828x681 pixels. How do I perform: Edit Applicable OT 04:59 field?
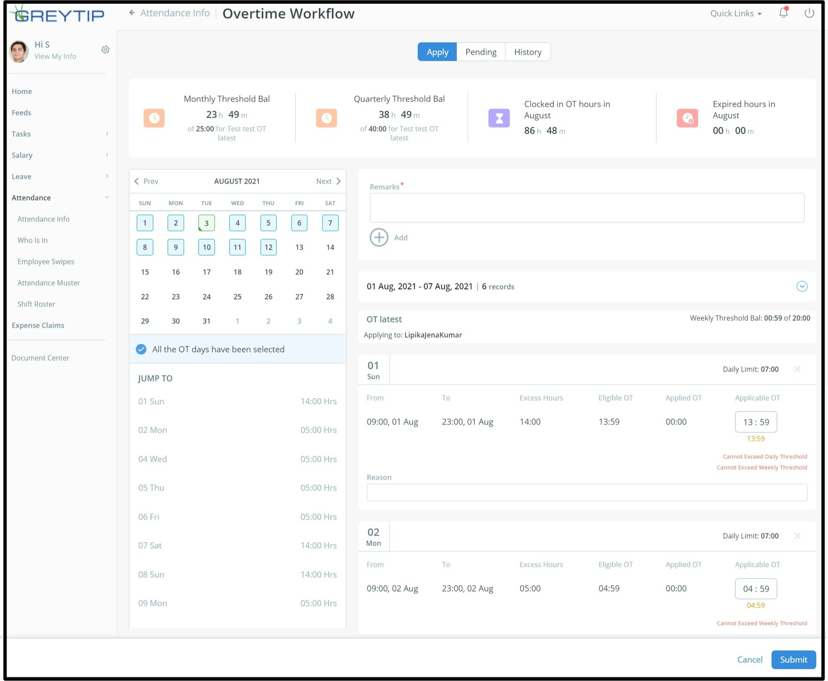(x=755, y=589)
